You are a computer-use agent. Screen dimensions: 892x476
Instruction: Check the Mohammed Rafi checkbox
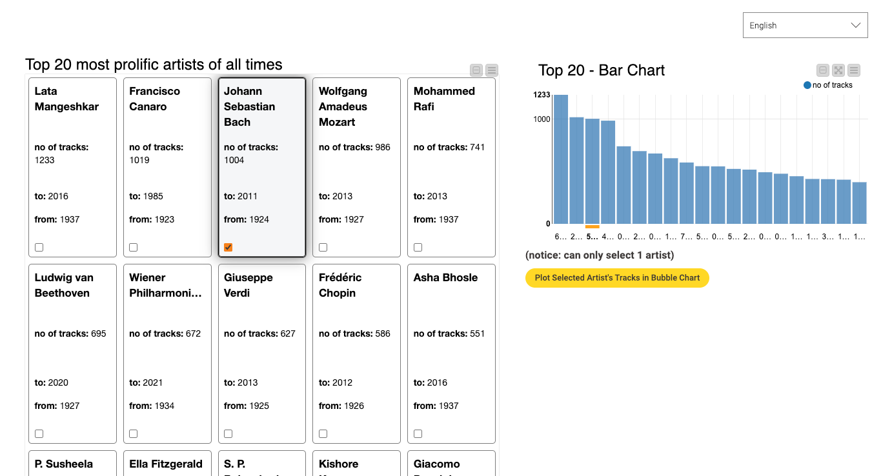click(x=418, y=247)
